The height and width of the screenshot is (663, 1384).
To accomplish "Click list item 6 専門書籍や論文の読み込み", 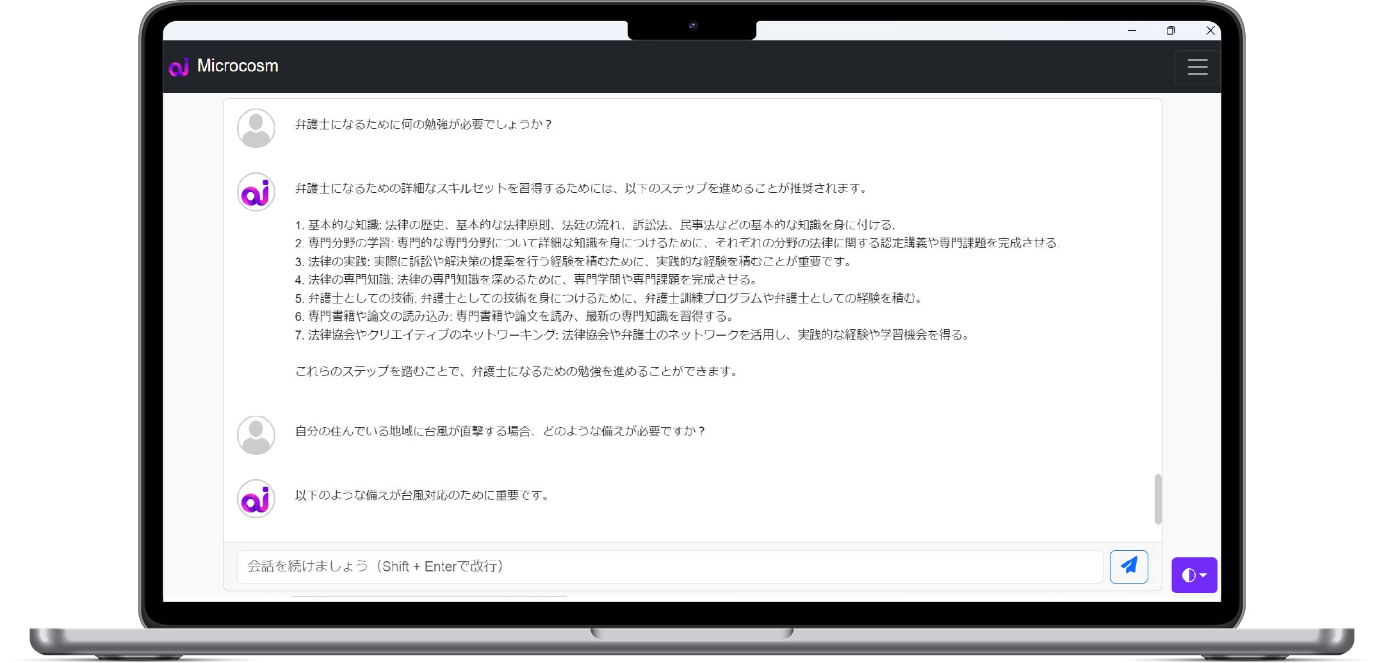I will (x=515, y=316).
